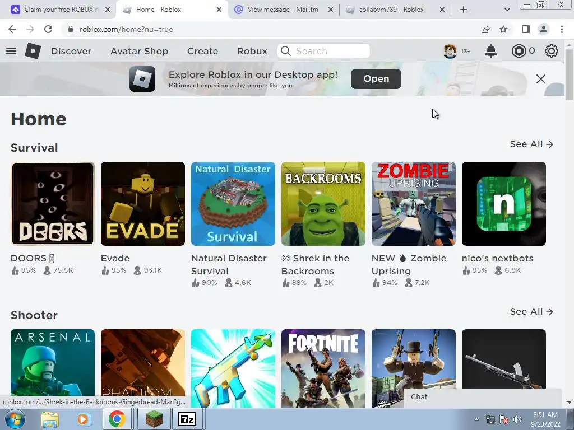The width and height of the screenshot is (574, 430).
Task: Go back with browser back arrow
Action: click(x=12, y=29)
